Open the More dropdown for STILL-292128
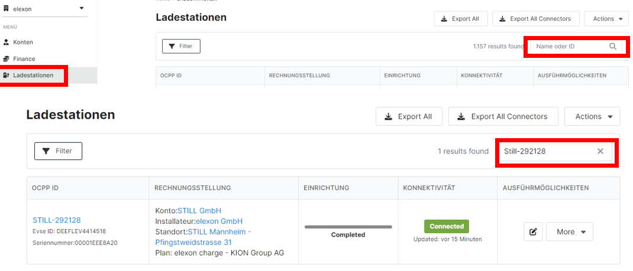This screenshot has width=633, height=271. [x=570, y=231]
